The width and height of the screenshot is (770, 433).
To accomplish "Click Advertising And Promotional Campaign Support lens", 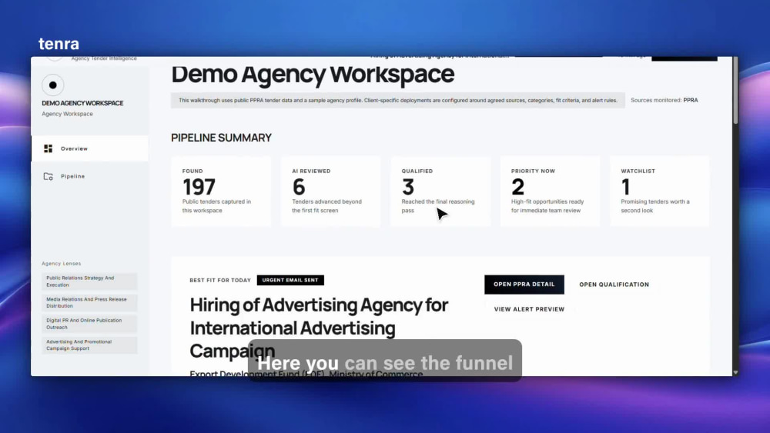I will 89,345.
